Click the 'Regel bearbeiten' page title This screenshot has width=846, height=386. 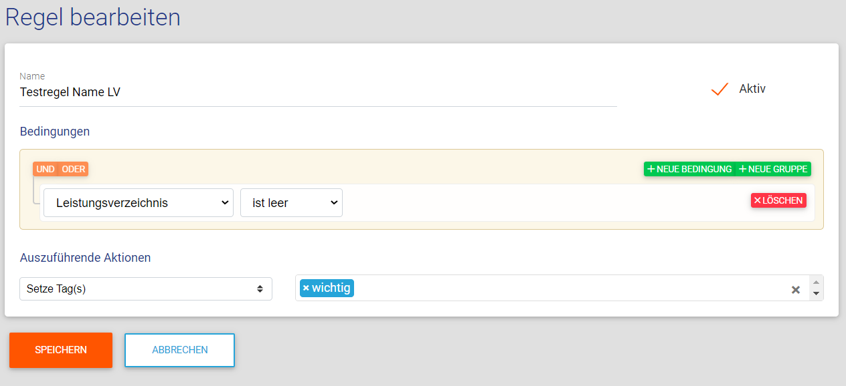point(93,17)
